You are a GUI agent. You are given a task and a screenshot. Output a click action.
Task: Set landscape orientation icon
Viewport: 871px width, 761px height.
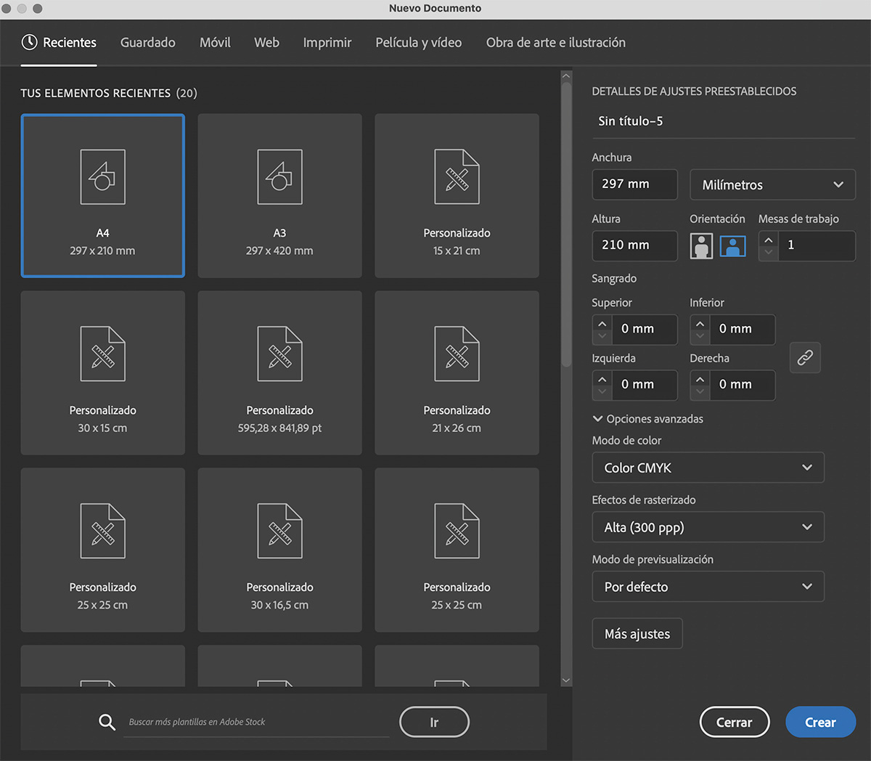coord(732,246)
